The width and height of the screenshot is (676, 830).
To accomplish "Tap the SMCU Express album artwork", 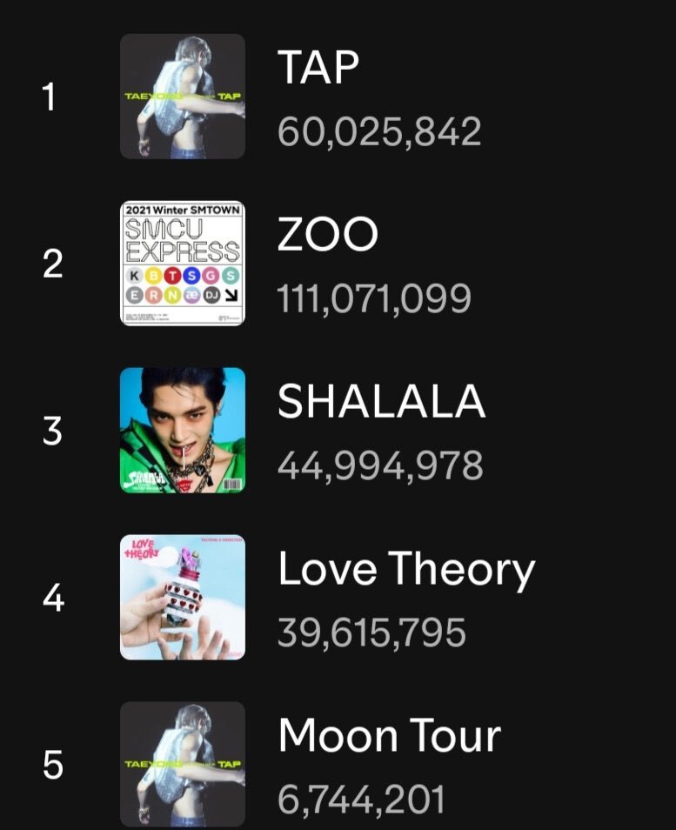I will pyautogui.click(x=183, y=263).
